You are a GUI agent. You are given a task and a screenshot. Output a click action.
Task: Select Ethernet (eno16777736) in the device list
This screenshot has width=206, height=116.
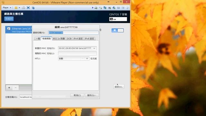(19, 30)
